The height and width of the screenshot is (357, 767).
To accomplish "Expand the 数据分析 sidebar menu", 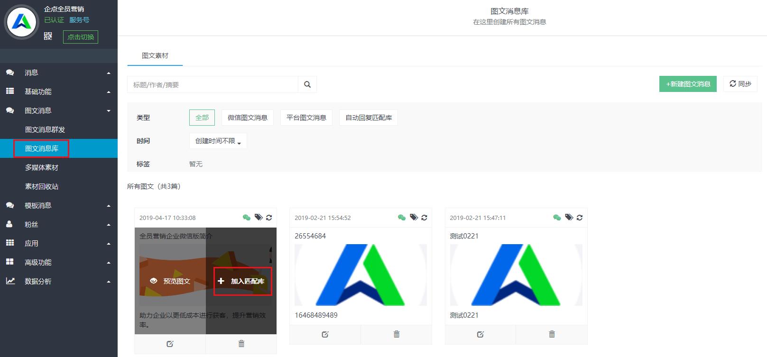I will tap(59, 281).
